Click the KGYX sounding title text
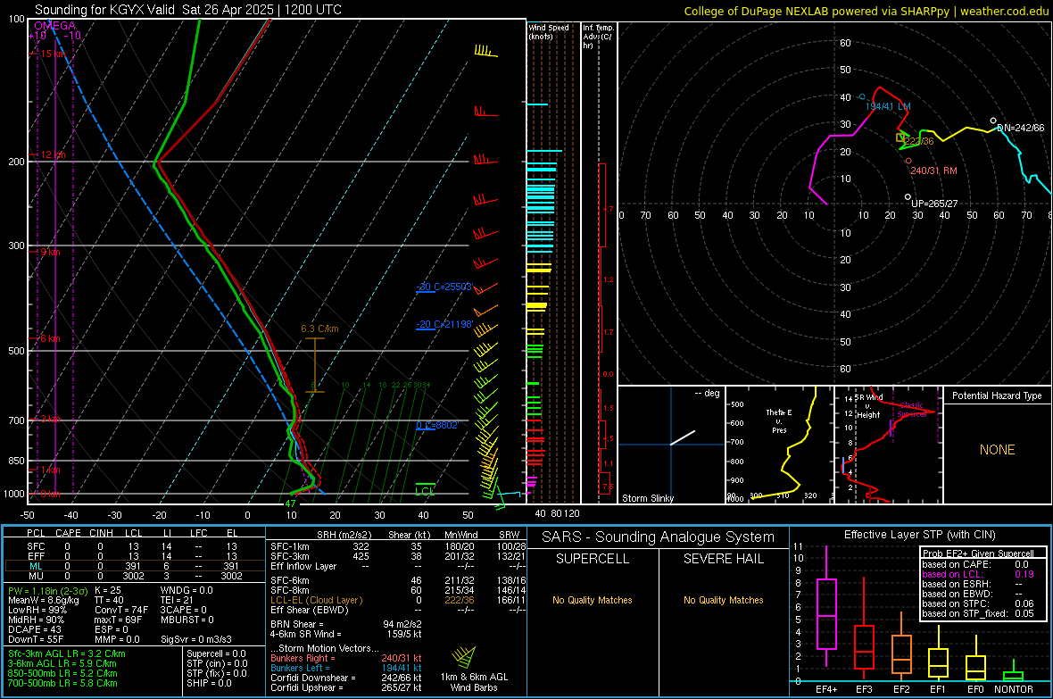The height and width of the screenshot is (699, 1053). point(188,10)
